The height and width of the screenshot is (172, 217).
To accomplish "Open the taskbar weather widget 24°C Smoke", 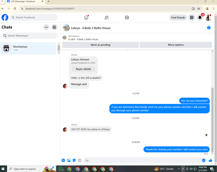I will coord(164,169).
